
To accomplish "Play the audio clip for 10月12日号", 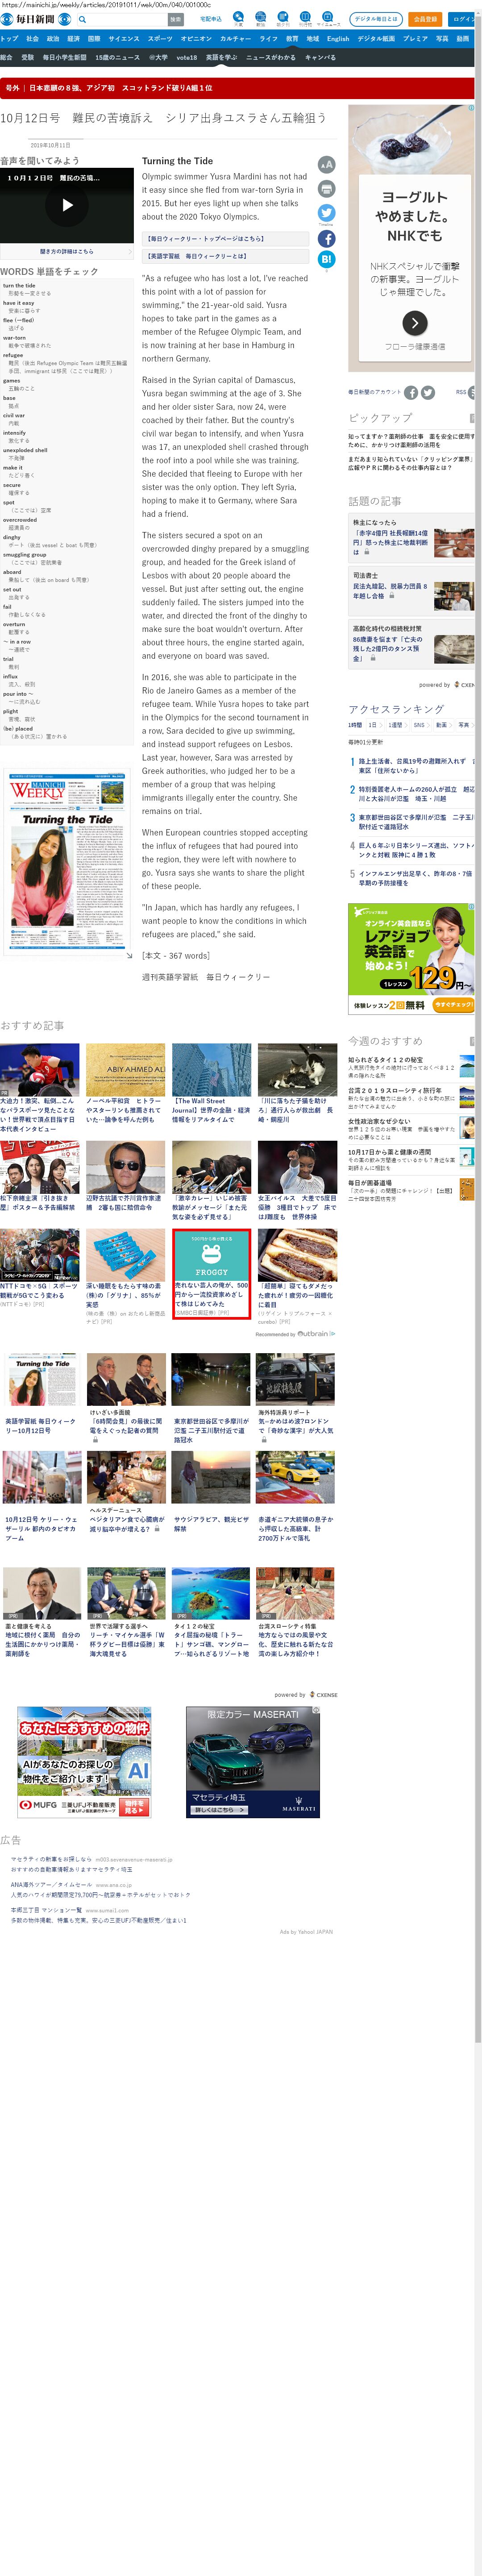I will 67,205.
